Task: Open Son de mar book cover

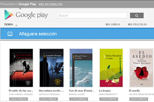Action: 81,68
